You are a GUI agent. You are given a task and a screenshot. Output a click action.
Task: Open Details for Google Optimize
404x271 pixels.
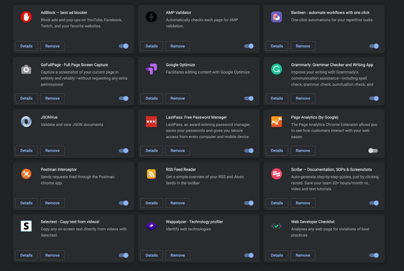point(151,98)
